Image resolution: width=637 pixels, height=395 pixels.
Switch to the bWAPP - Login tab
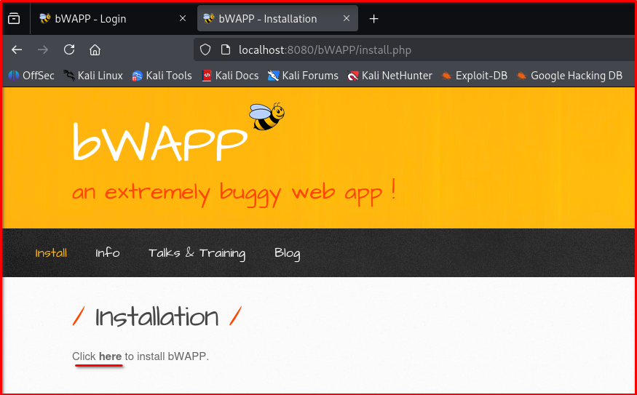coord(111,19)
